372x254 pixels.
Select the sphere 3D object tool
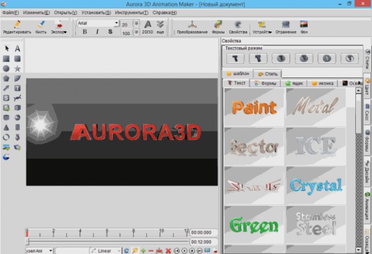pyautogui.click(x=17, y=118)
